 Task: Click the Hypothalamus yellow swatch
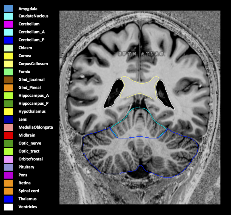[x=8, y=112]
